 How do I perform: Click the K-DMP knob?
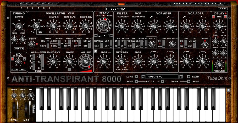205,44
